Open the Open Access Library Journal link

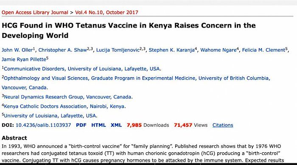coord(35,12)
